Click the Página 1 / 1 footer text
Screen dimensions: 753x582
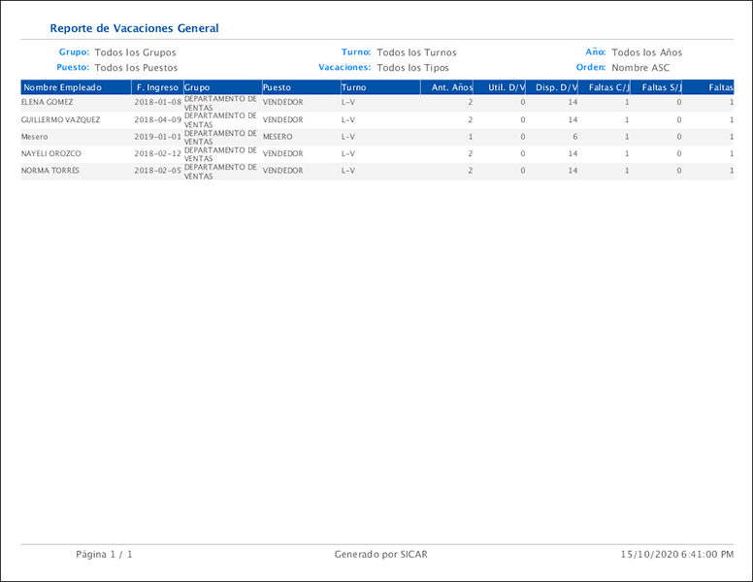[104, 555]
